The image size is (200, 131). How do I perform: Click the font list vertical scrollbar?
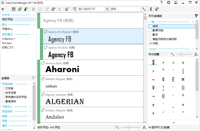coord(145,68)
